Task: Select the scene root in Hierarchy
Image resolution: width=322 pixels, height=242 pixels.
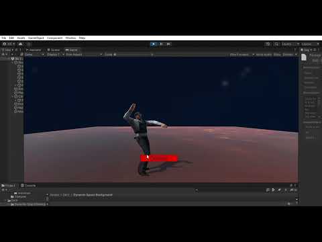Action: pyautogui.click(x=17, y=58)
